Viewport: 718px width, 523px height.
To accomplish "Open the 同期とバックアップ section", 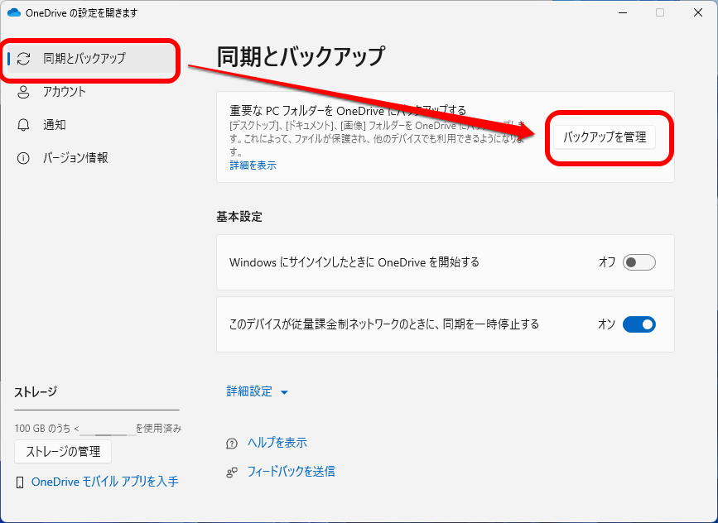I will (x=90, y=59).
